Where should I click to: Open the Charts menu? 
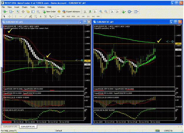pos(24,7)
